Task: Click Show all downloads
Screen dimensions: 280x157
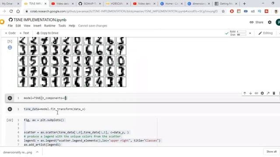Action: coord(271,152)
